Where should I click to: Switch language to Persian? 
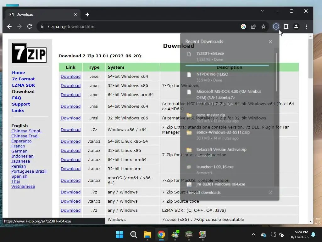[19, 166]
